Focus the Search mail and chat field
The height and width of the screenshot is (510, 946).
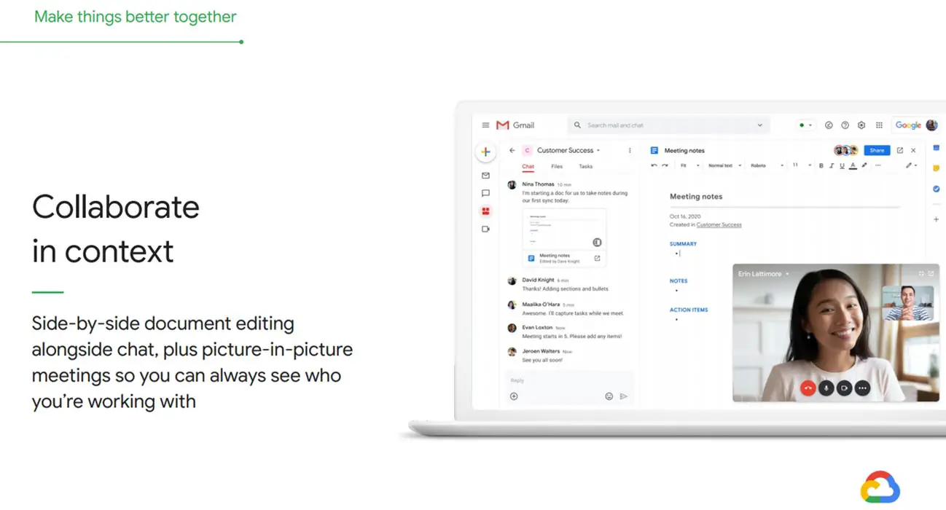[668, 125]
